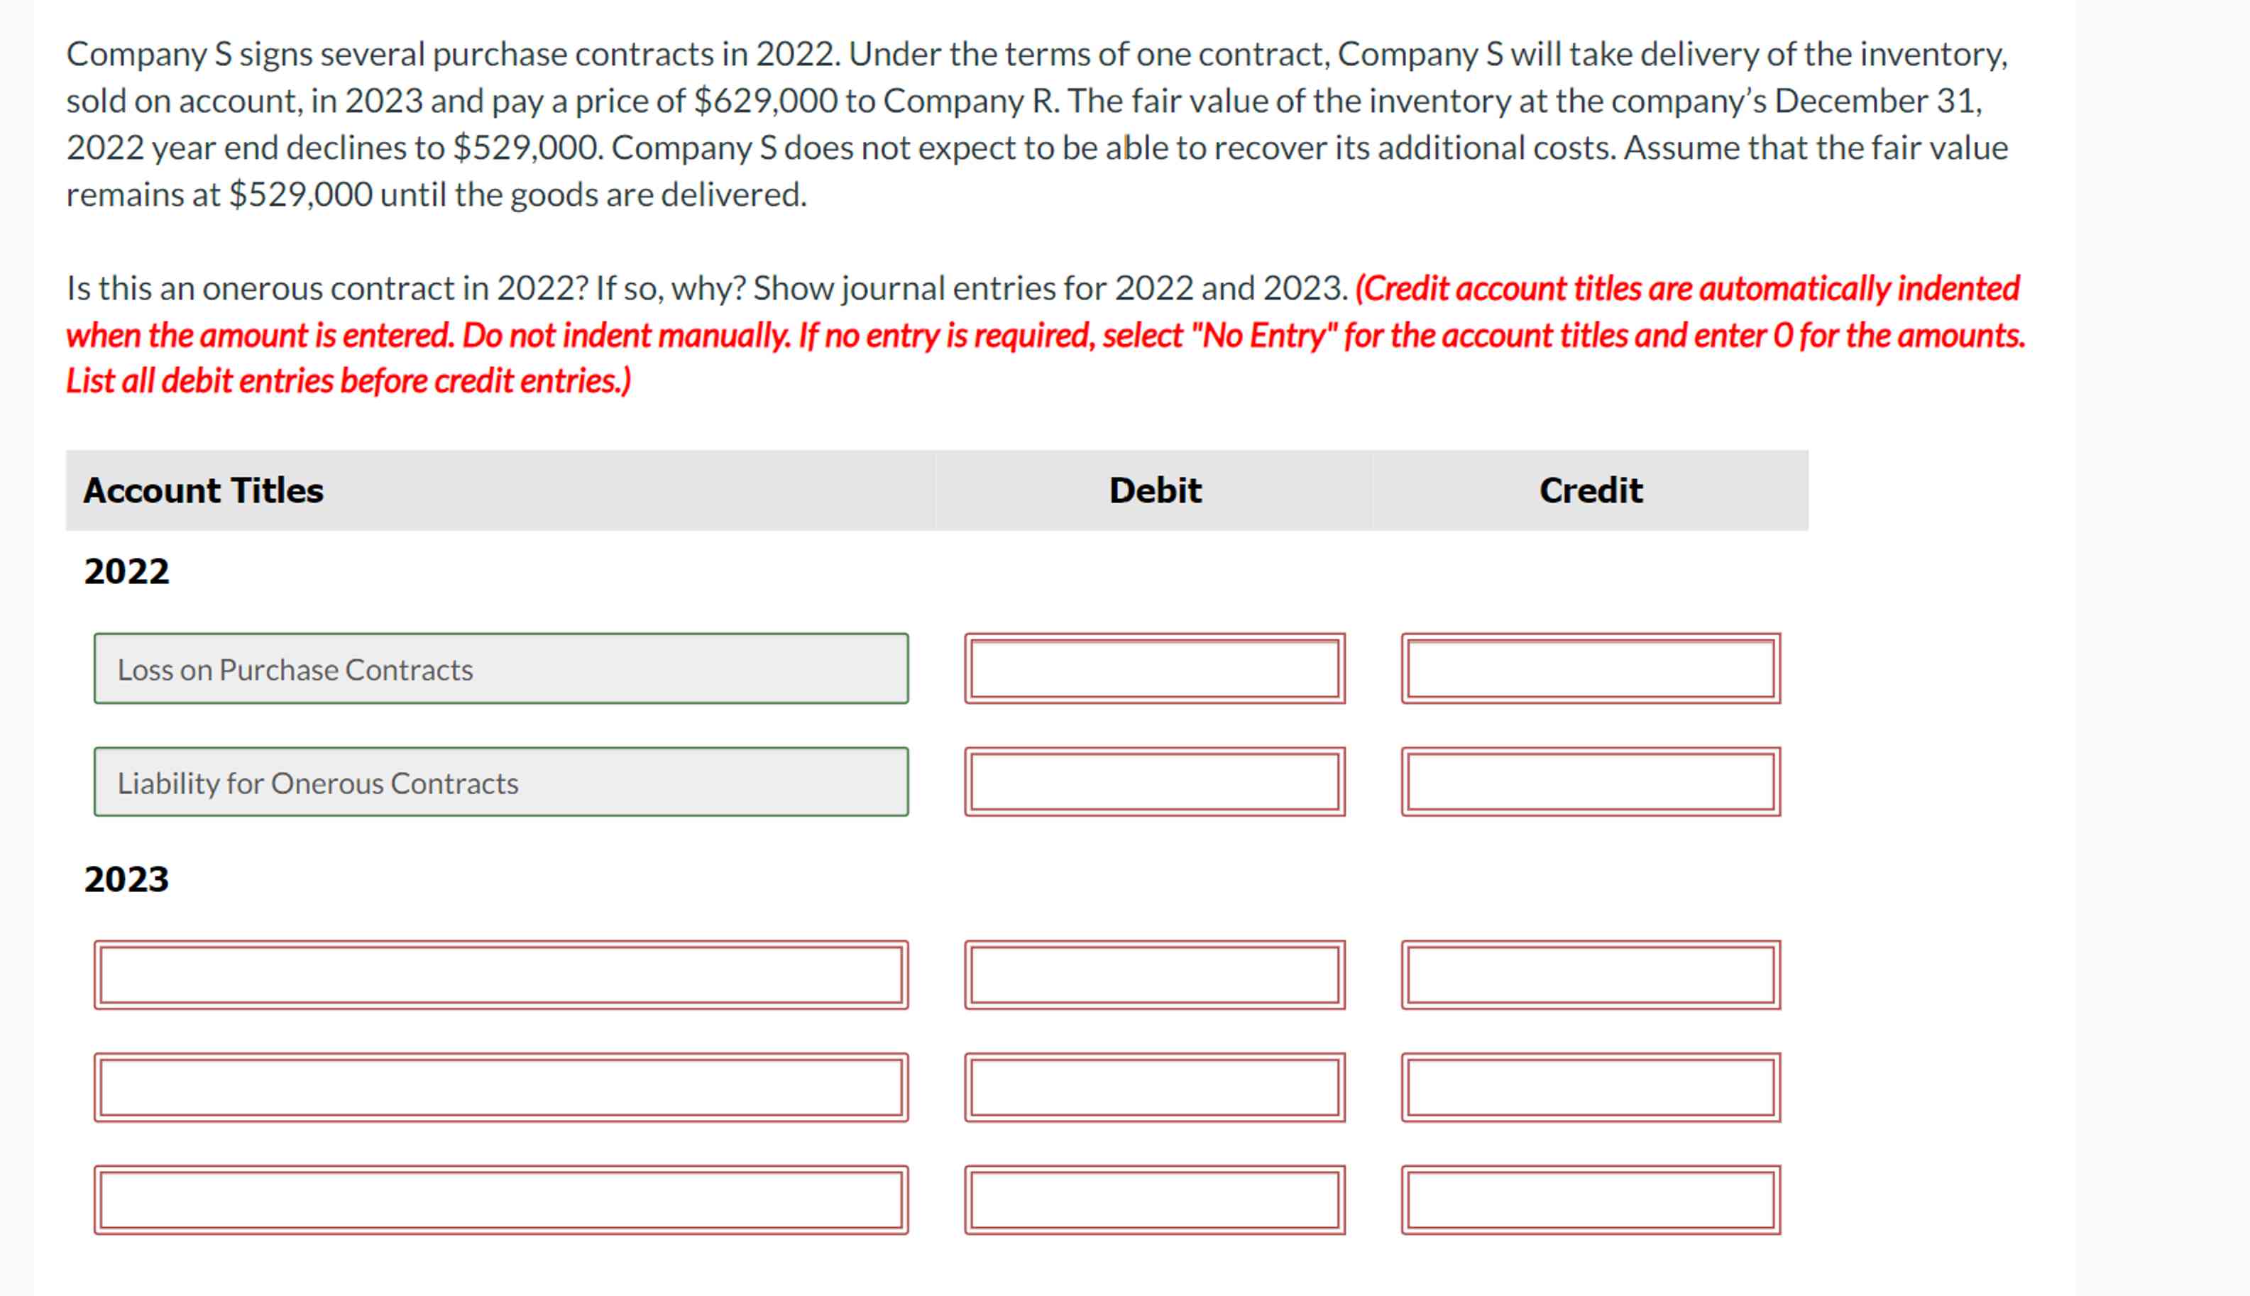2250x1296 pixels.
Task: Click the first Credit amount field under 2023
Action: (1590, 977)
